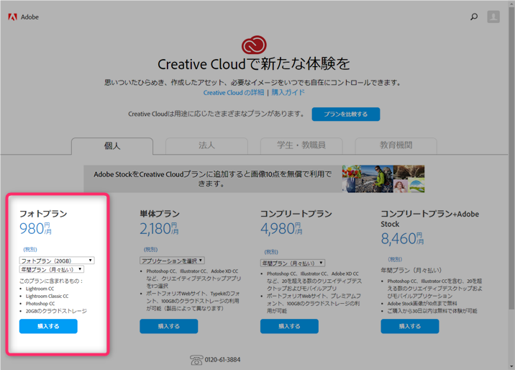
Task: Click the Creative Cloudで新たな体験を headline
Action: tap(254, 64)
